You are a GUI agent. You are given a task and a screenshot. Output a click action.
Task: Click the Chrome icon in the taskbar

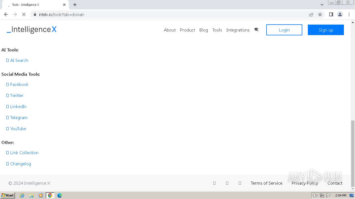50,195
